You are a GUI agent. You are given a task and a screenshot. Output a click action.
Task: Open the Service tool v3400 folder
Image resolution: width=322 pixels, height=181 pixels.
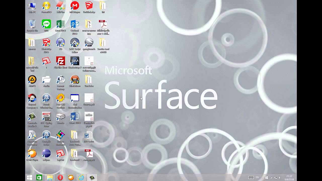103,46
